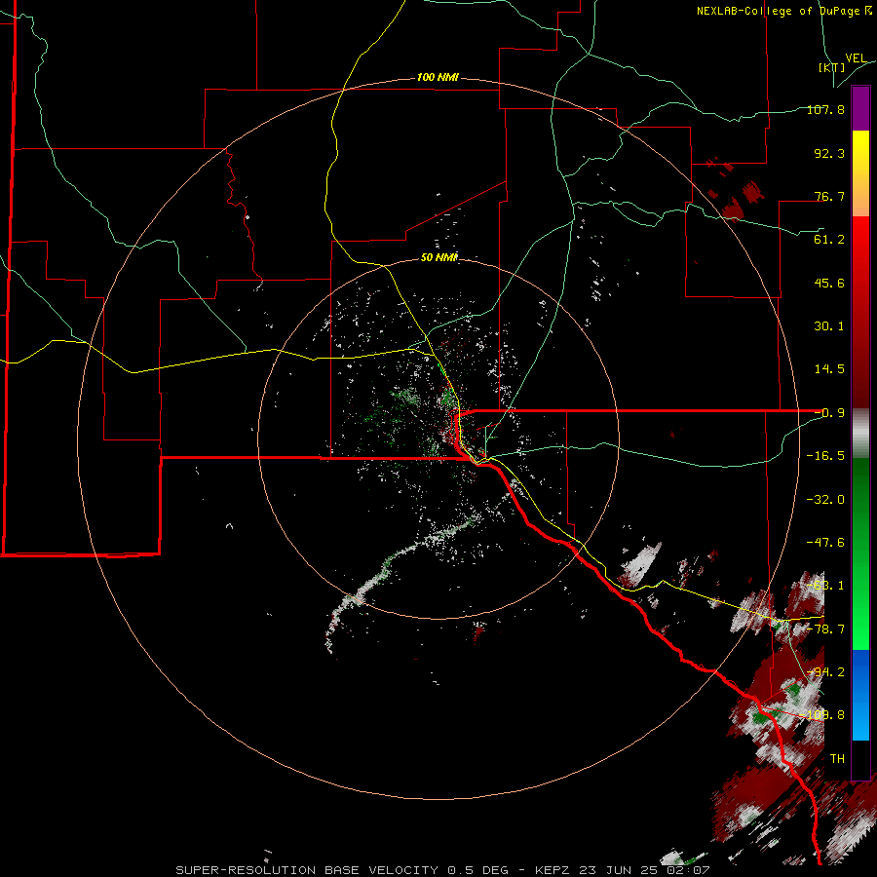Viewport: 877px width, 877px height.
Task: Click the purple segment of the velocity color bar
Action: [x=860, y=108]
